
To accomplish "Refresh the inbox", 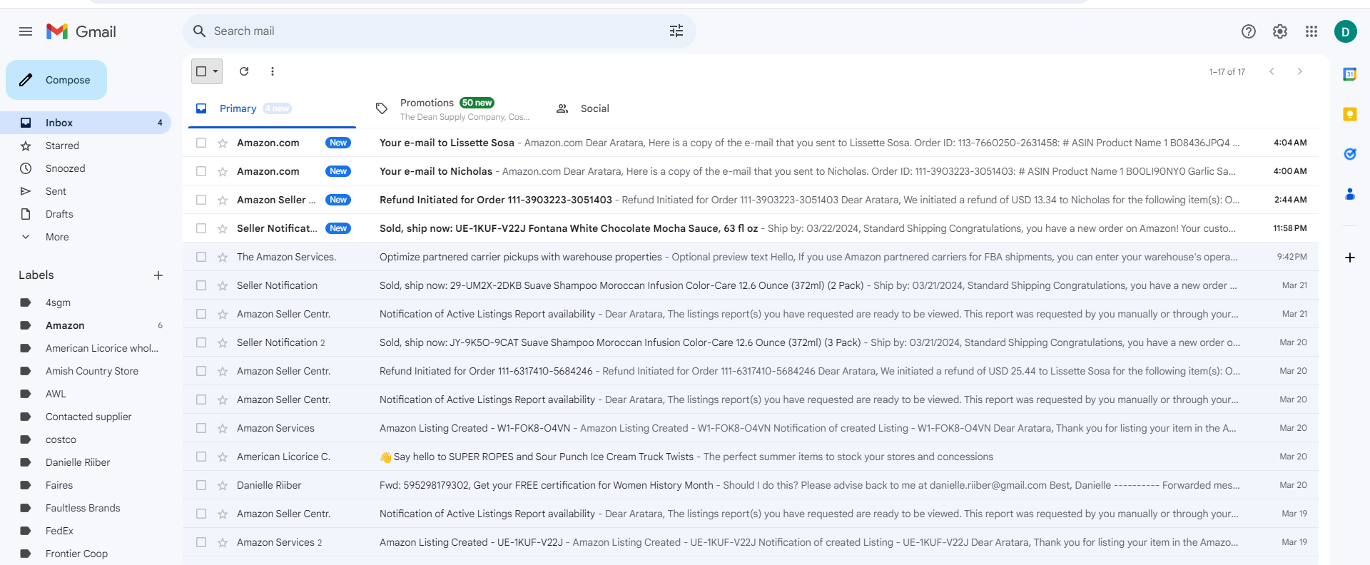I will 244,71.
